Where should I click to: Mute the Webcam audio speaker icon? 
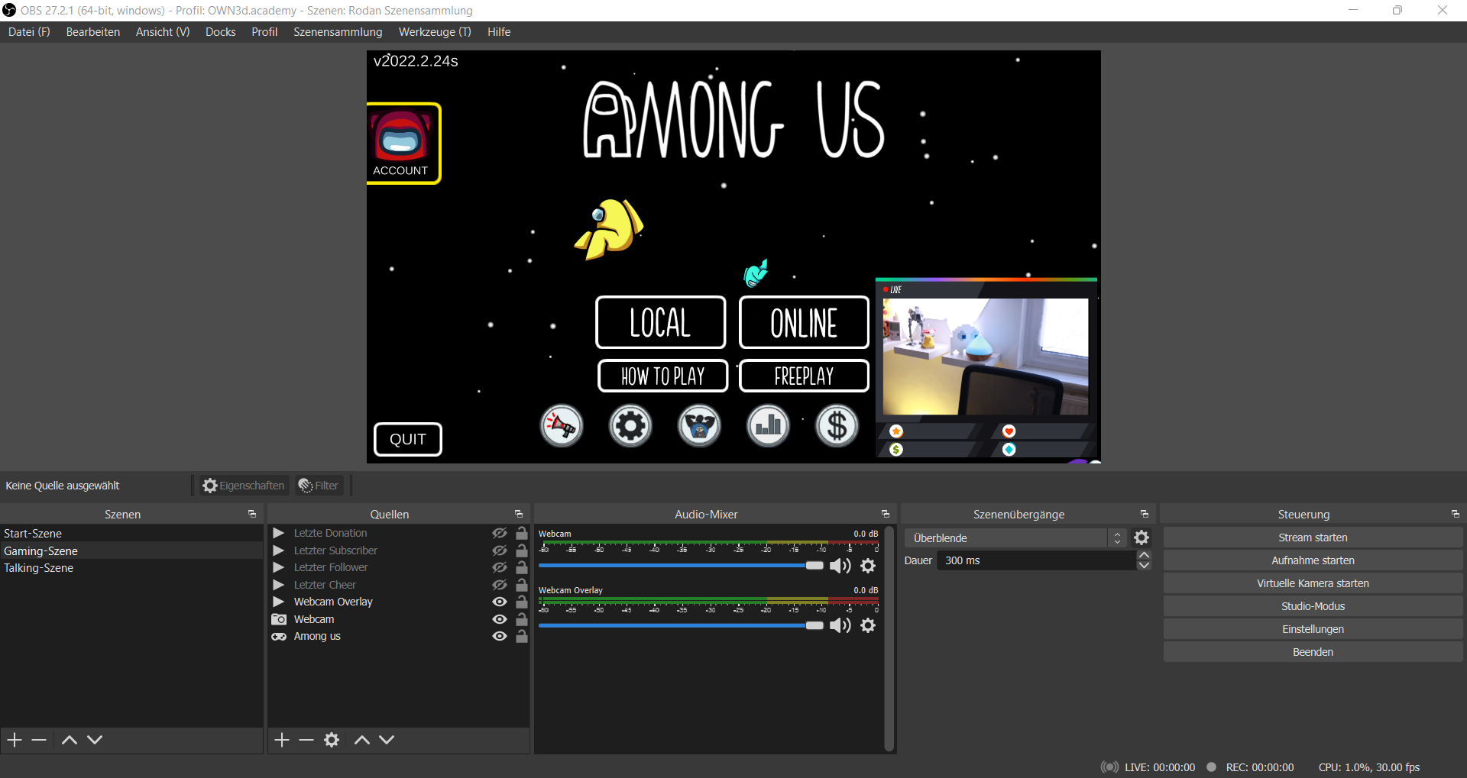(x=840, y=566)
